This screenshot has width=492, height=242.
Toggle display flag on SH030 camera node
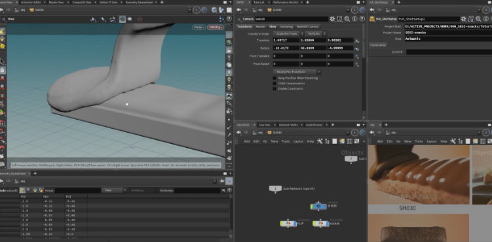[325, 206]
